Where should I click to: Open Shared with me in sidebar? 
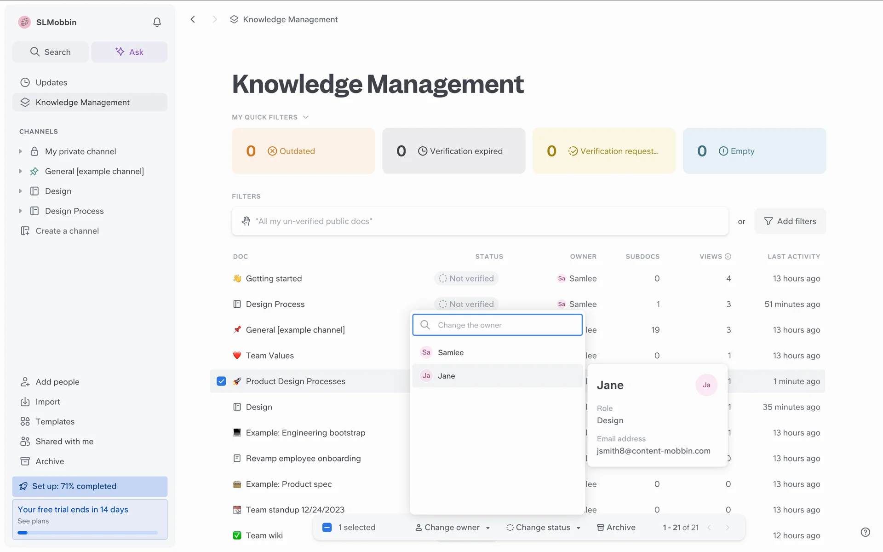tap(64, 441)
